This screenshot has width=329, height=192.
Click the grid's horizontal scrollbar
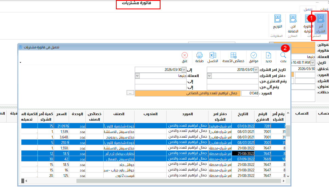pos(178,181)
